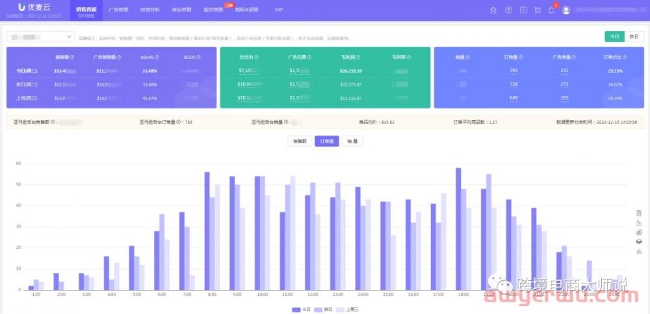
Task: Go to 库存管理 tab
Action: (x=181, y=10)
